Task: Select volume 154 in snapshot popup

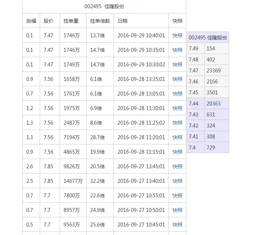Action: [217, 48]
